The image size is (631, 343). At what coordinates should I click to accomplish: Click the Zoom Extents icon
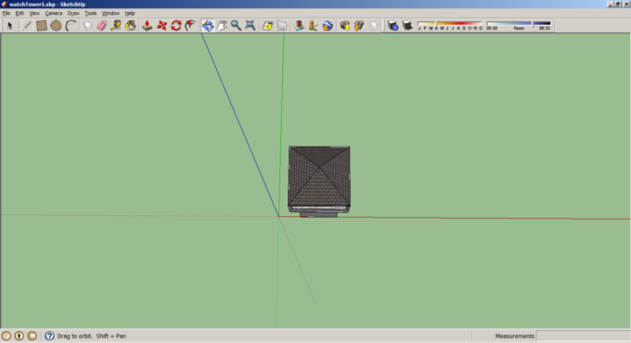coord(251,26)
